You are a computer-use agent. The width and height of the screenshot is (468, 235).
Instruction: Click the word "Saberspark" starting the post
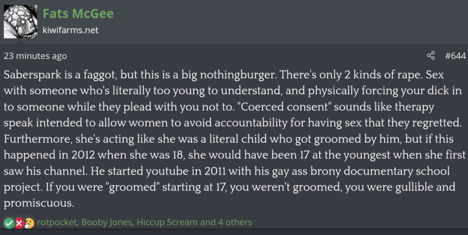pos(33,75)
